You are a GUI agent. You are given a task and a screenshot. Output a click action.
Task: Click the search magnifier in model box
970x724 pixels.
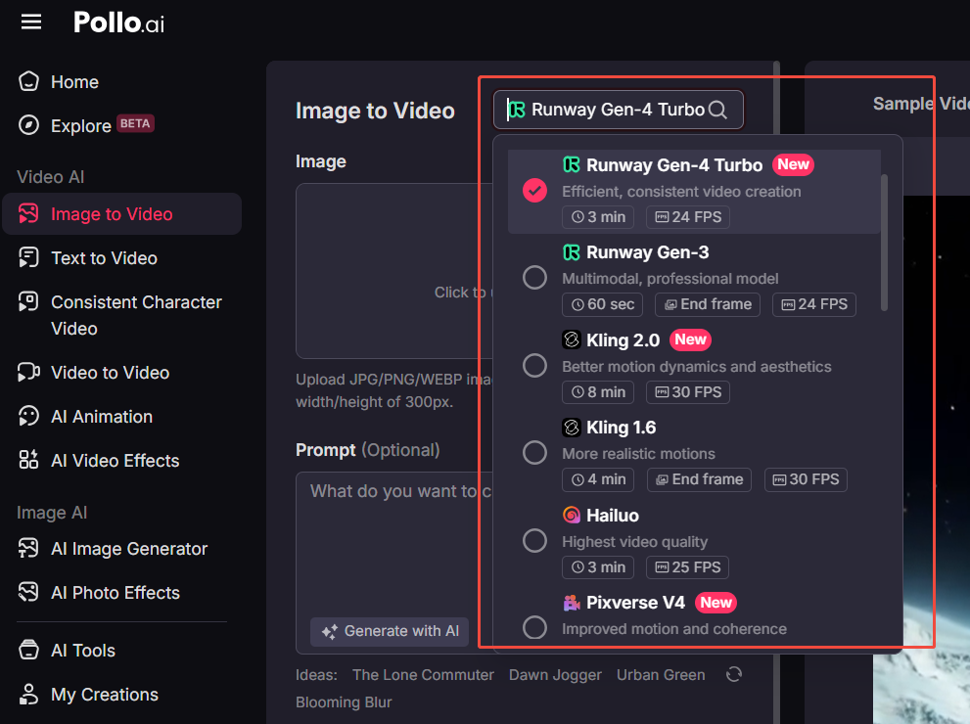717,110
